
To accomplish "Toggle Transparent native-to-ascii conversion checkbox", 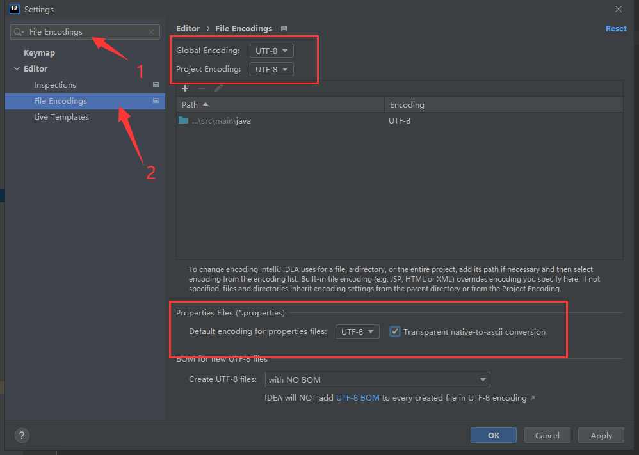I will 394,331.
